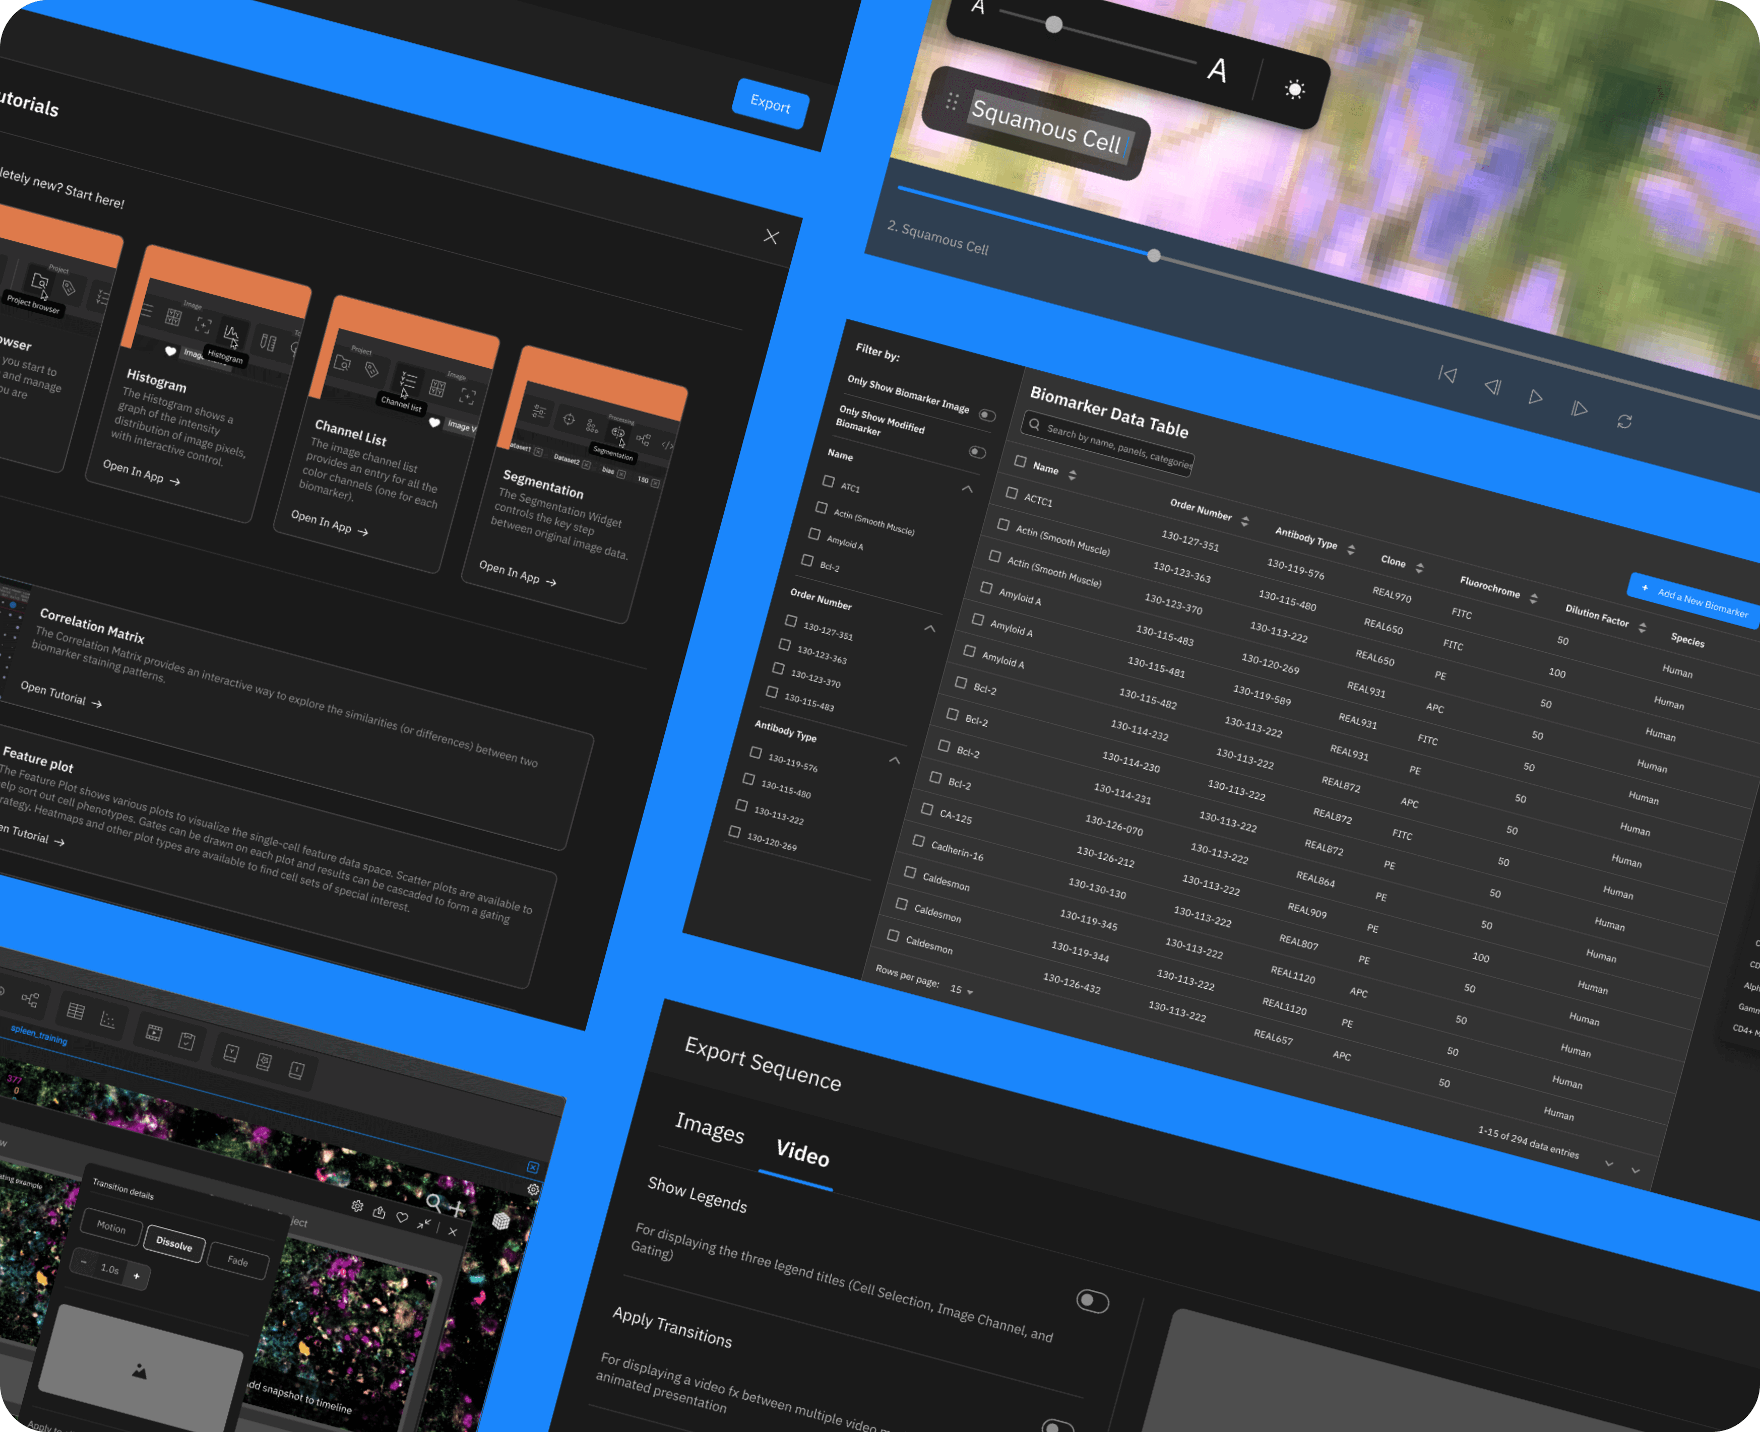This screenshot has height=1432, width=1760.
Task: Open settings gear in snapshot panel header
Action: click(x=357, y=1206)
